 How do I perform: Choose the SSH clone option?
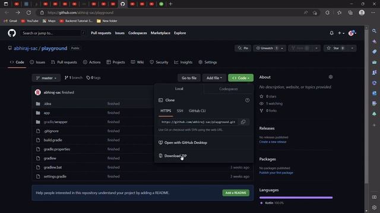pos(180,111)
